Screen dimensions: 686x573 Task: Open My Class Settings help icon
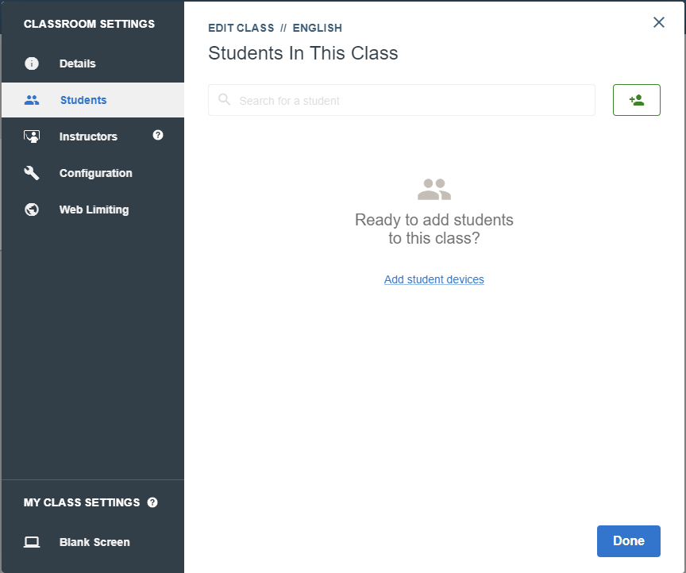152,502
